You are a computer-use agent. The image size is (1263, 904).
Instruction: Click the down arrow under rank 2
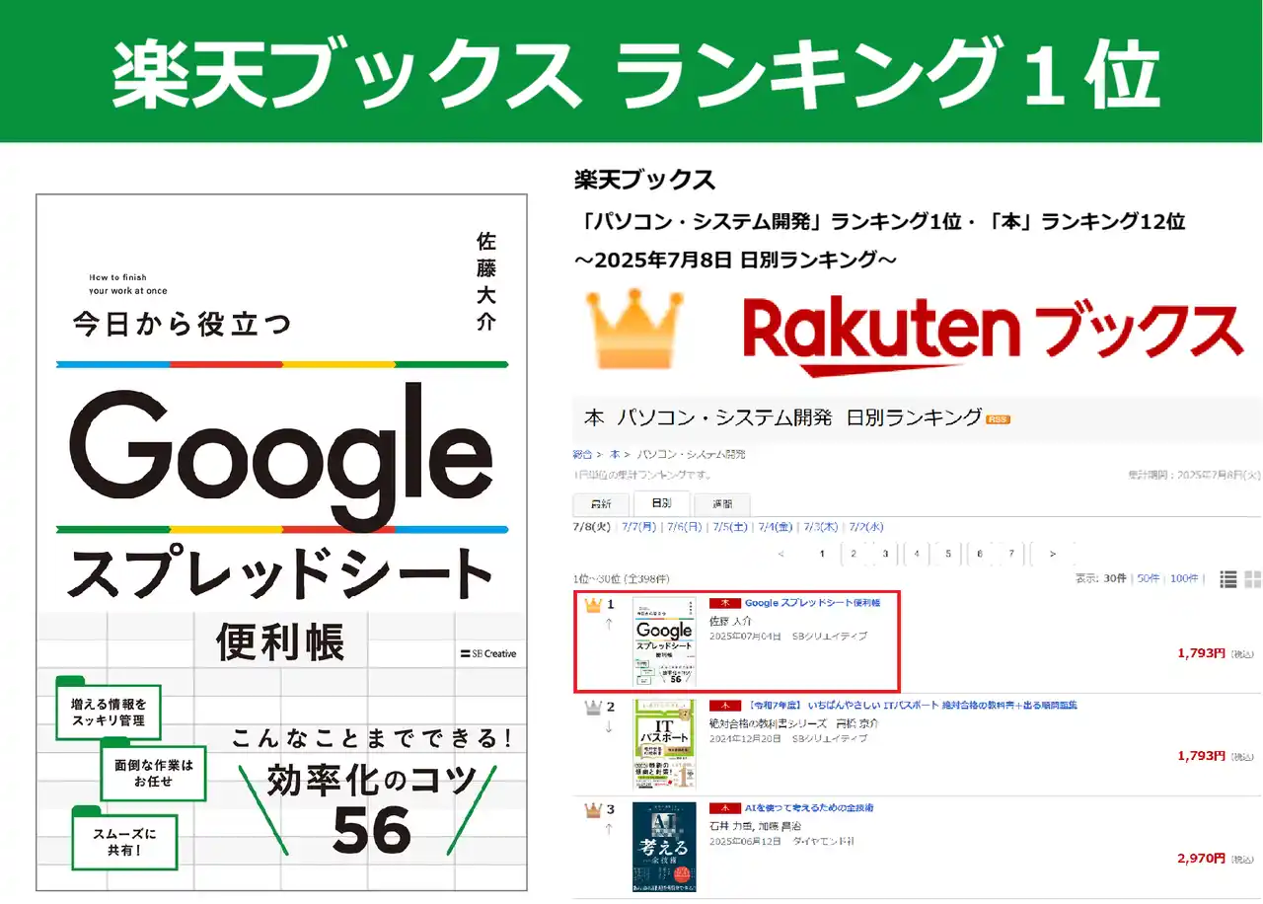[x=609, y=726]
